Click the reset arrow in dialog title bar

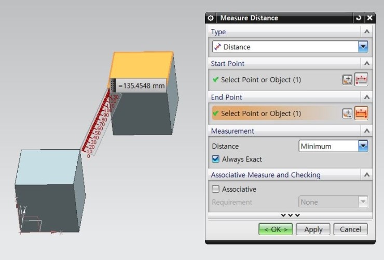point(358,18)
